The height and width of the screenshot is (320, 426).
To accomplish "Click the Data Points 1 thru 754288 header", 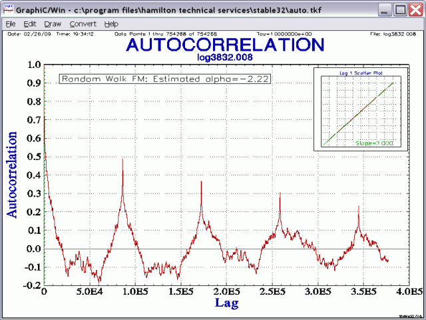I will (x=166, y=34).
